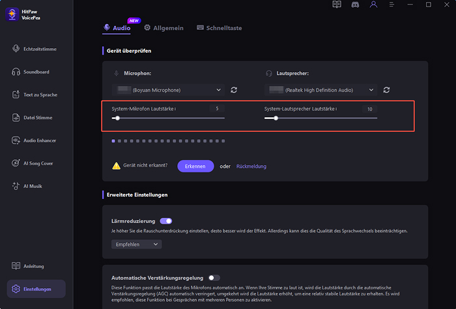Refresh the speaker device list
This screenshot has height=309, width=456.
(386, 90)
